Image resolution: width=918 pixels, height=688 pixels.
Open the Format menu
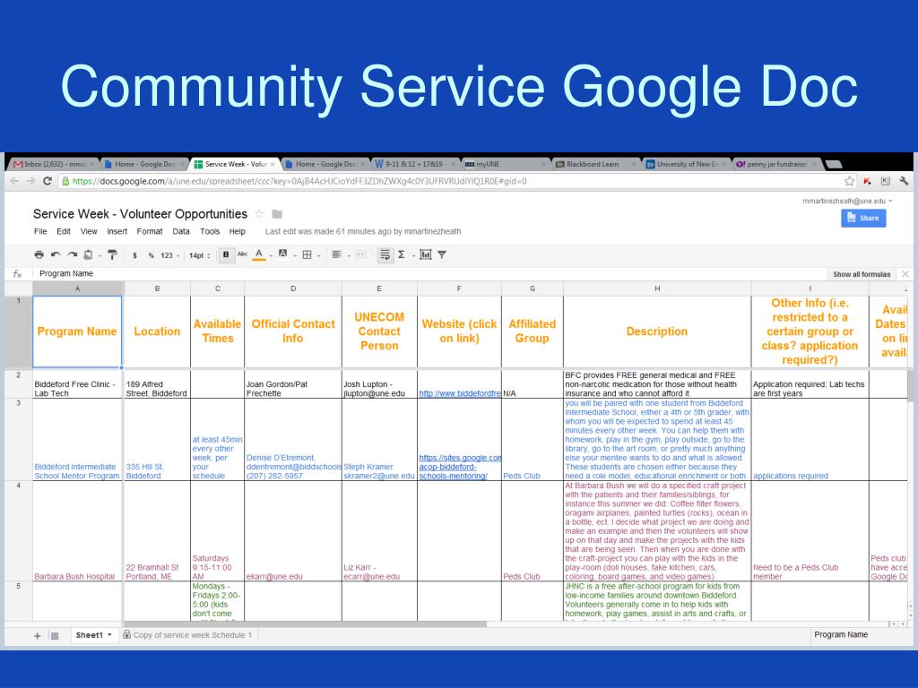150,231
